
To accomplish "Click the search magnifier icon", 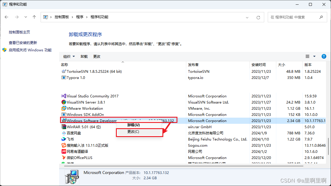I will pyautogui.click(x=321, y=17).
